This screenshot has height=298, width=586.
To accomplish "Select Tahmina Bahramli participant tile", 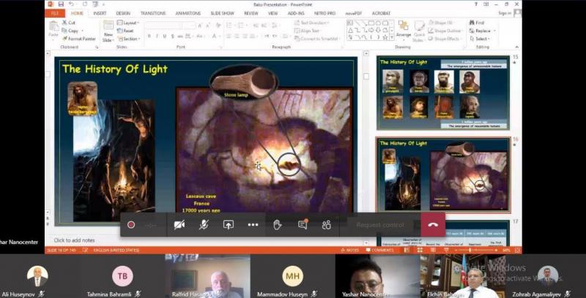I will point(122,277).
